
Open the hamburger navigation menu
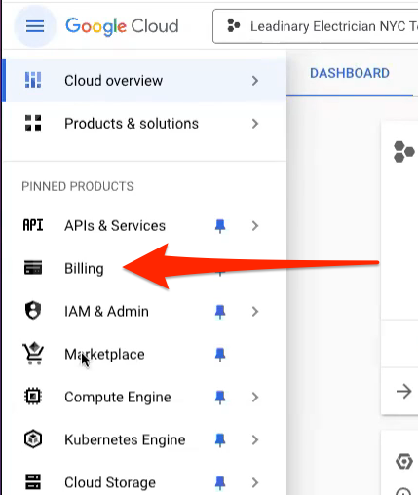pos(35,26)
